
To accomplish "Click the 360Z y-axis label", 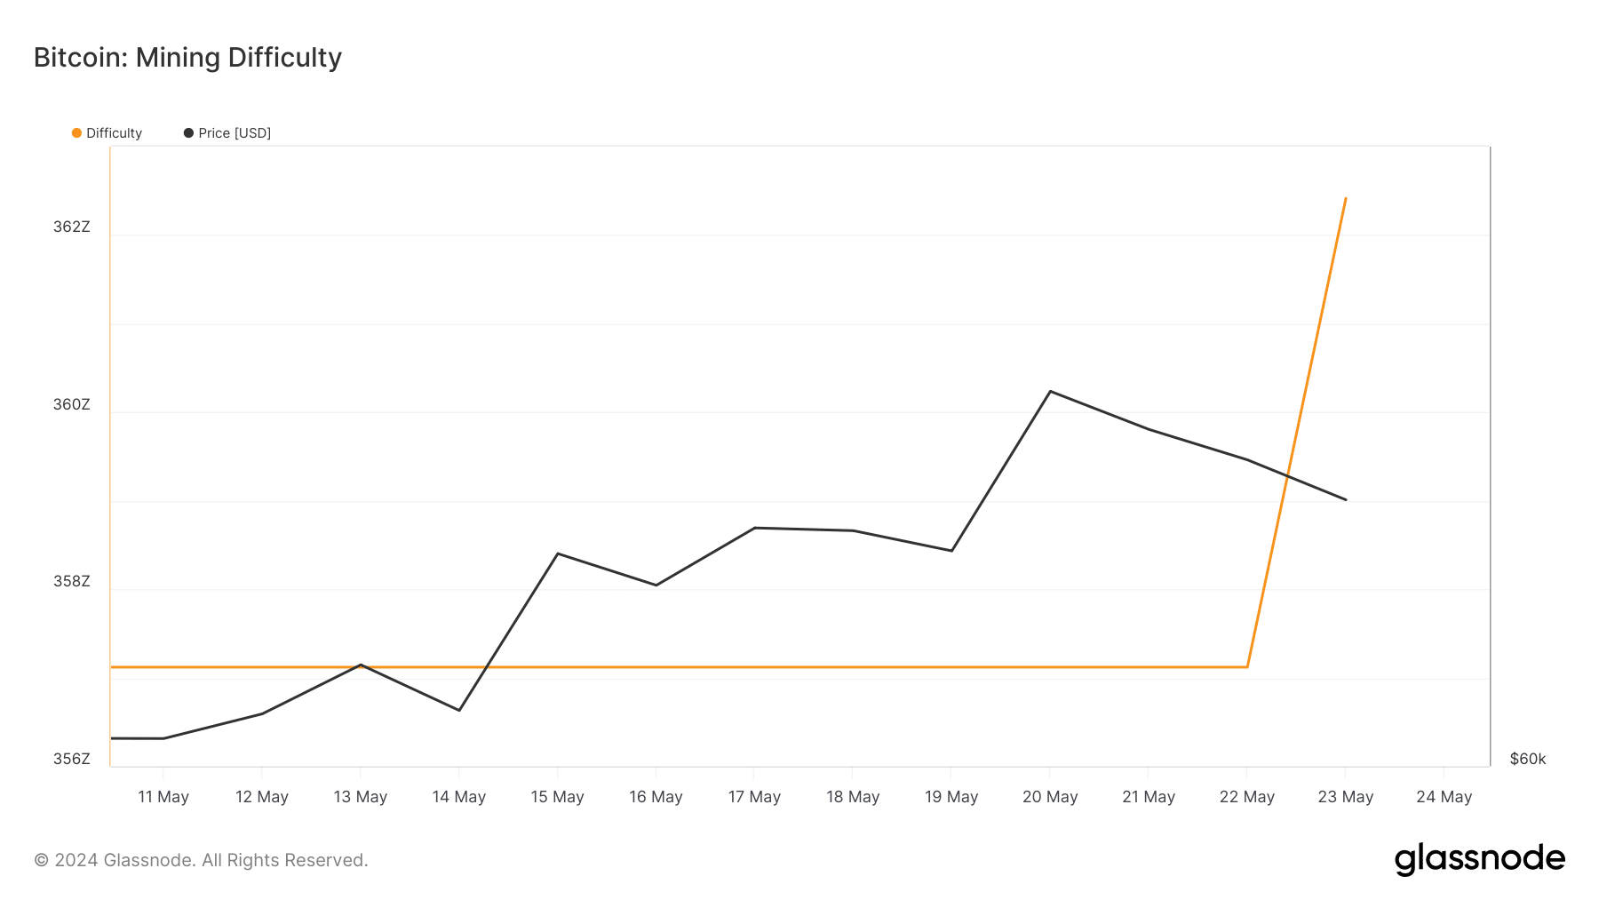I will pyautogui.click(x=72, y=405).
